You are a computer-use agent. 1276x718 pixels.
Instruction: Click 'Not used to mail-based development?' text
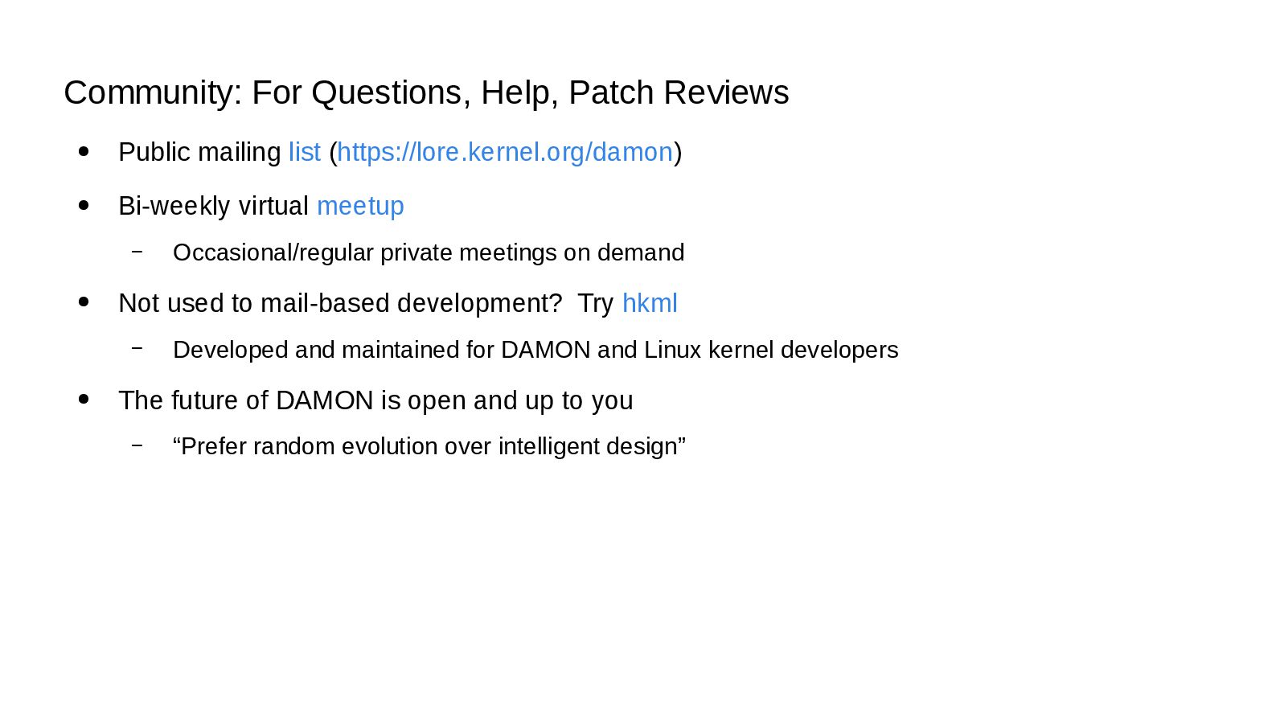[340, 303]
